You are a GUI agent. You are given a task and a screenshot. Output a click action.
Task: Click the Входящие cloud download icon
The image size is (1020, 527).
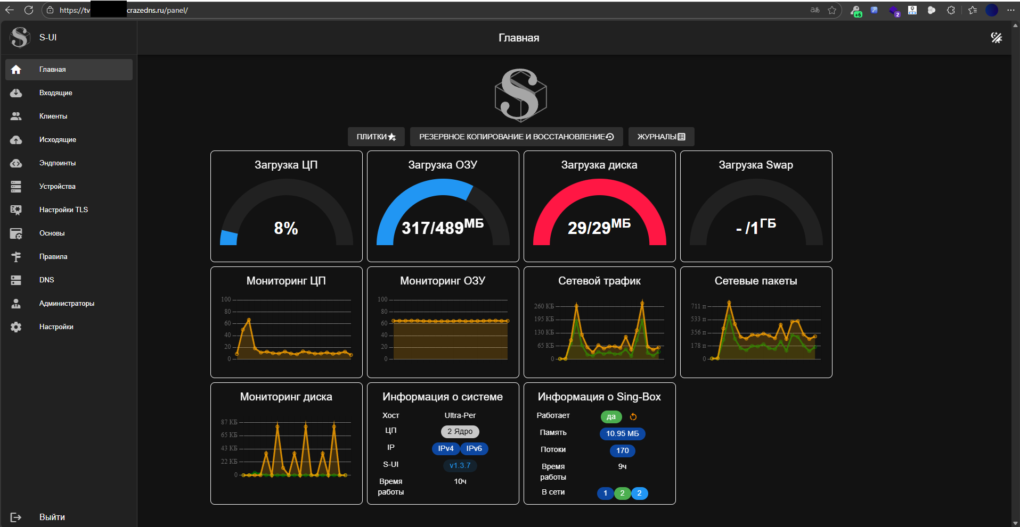click(x=16, y=93)
